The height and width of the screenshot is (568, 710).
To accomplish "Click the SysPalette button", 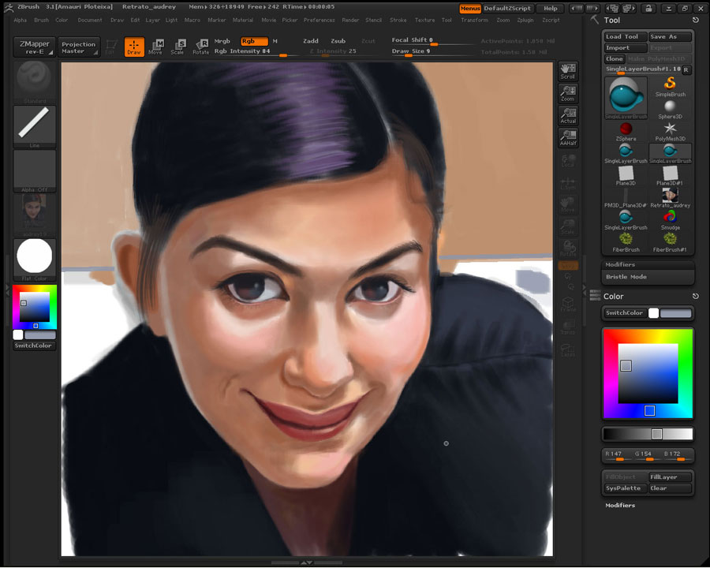I will (626, 488).
